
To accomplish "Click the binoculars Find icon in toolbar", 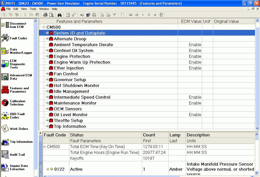I will click(59, 15).
